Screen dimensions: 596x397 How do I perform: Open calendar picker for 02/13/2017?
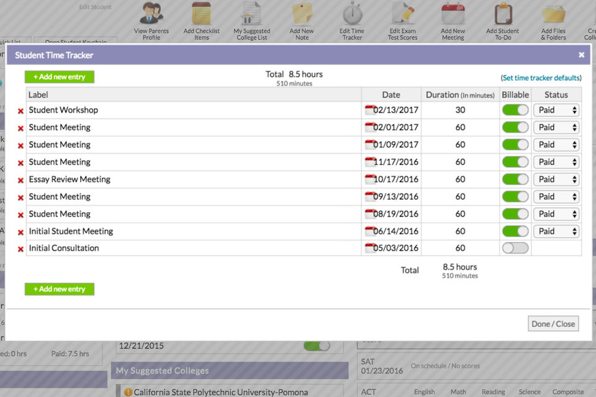[369, 109]
